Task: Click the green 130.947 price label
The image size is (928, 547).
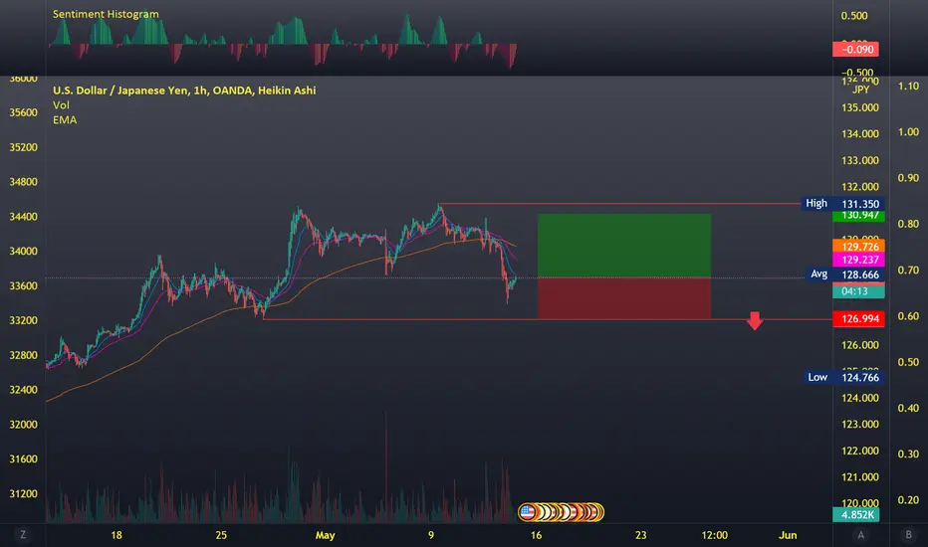Action: [x=858, y=216]
